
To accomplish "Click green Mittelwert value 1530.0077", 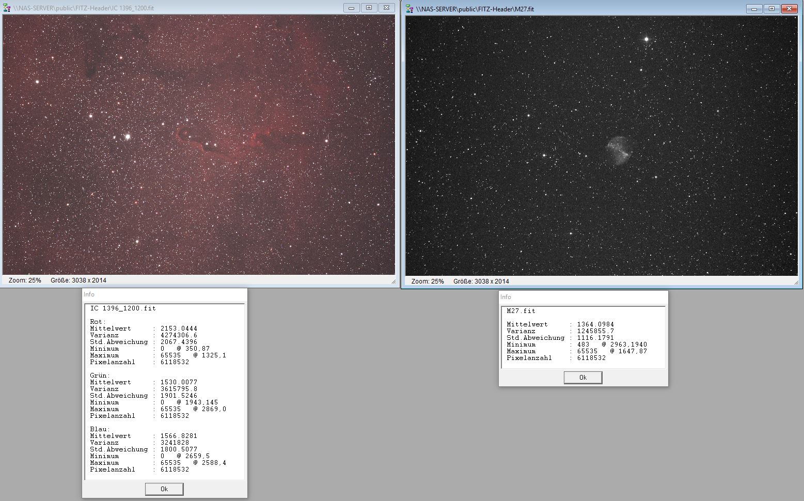I will (179, 382).
